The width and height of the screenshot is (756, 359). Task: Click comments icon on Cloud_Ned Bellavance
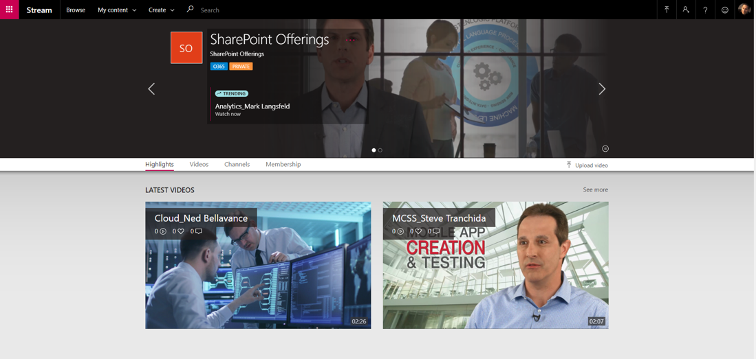[199, 231]
